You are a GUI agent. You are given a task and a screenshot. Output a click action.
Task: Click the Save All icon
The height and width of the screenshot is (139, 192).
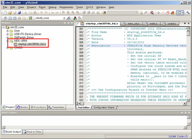[x=19, y=13]
